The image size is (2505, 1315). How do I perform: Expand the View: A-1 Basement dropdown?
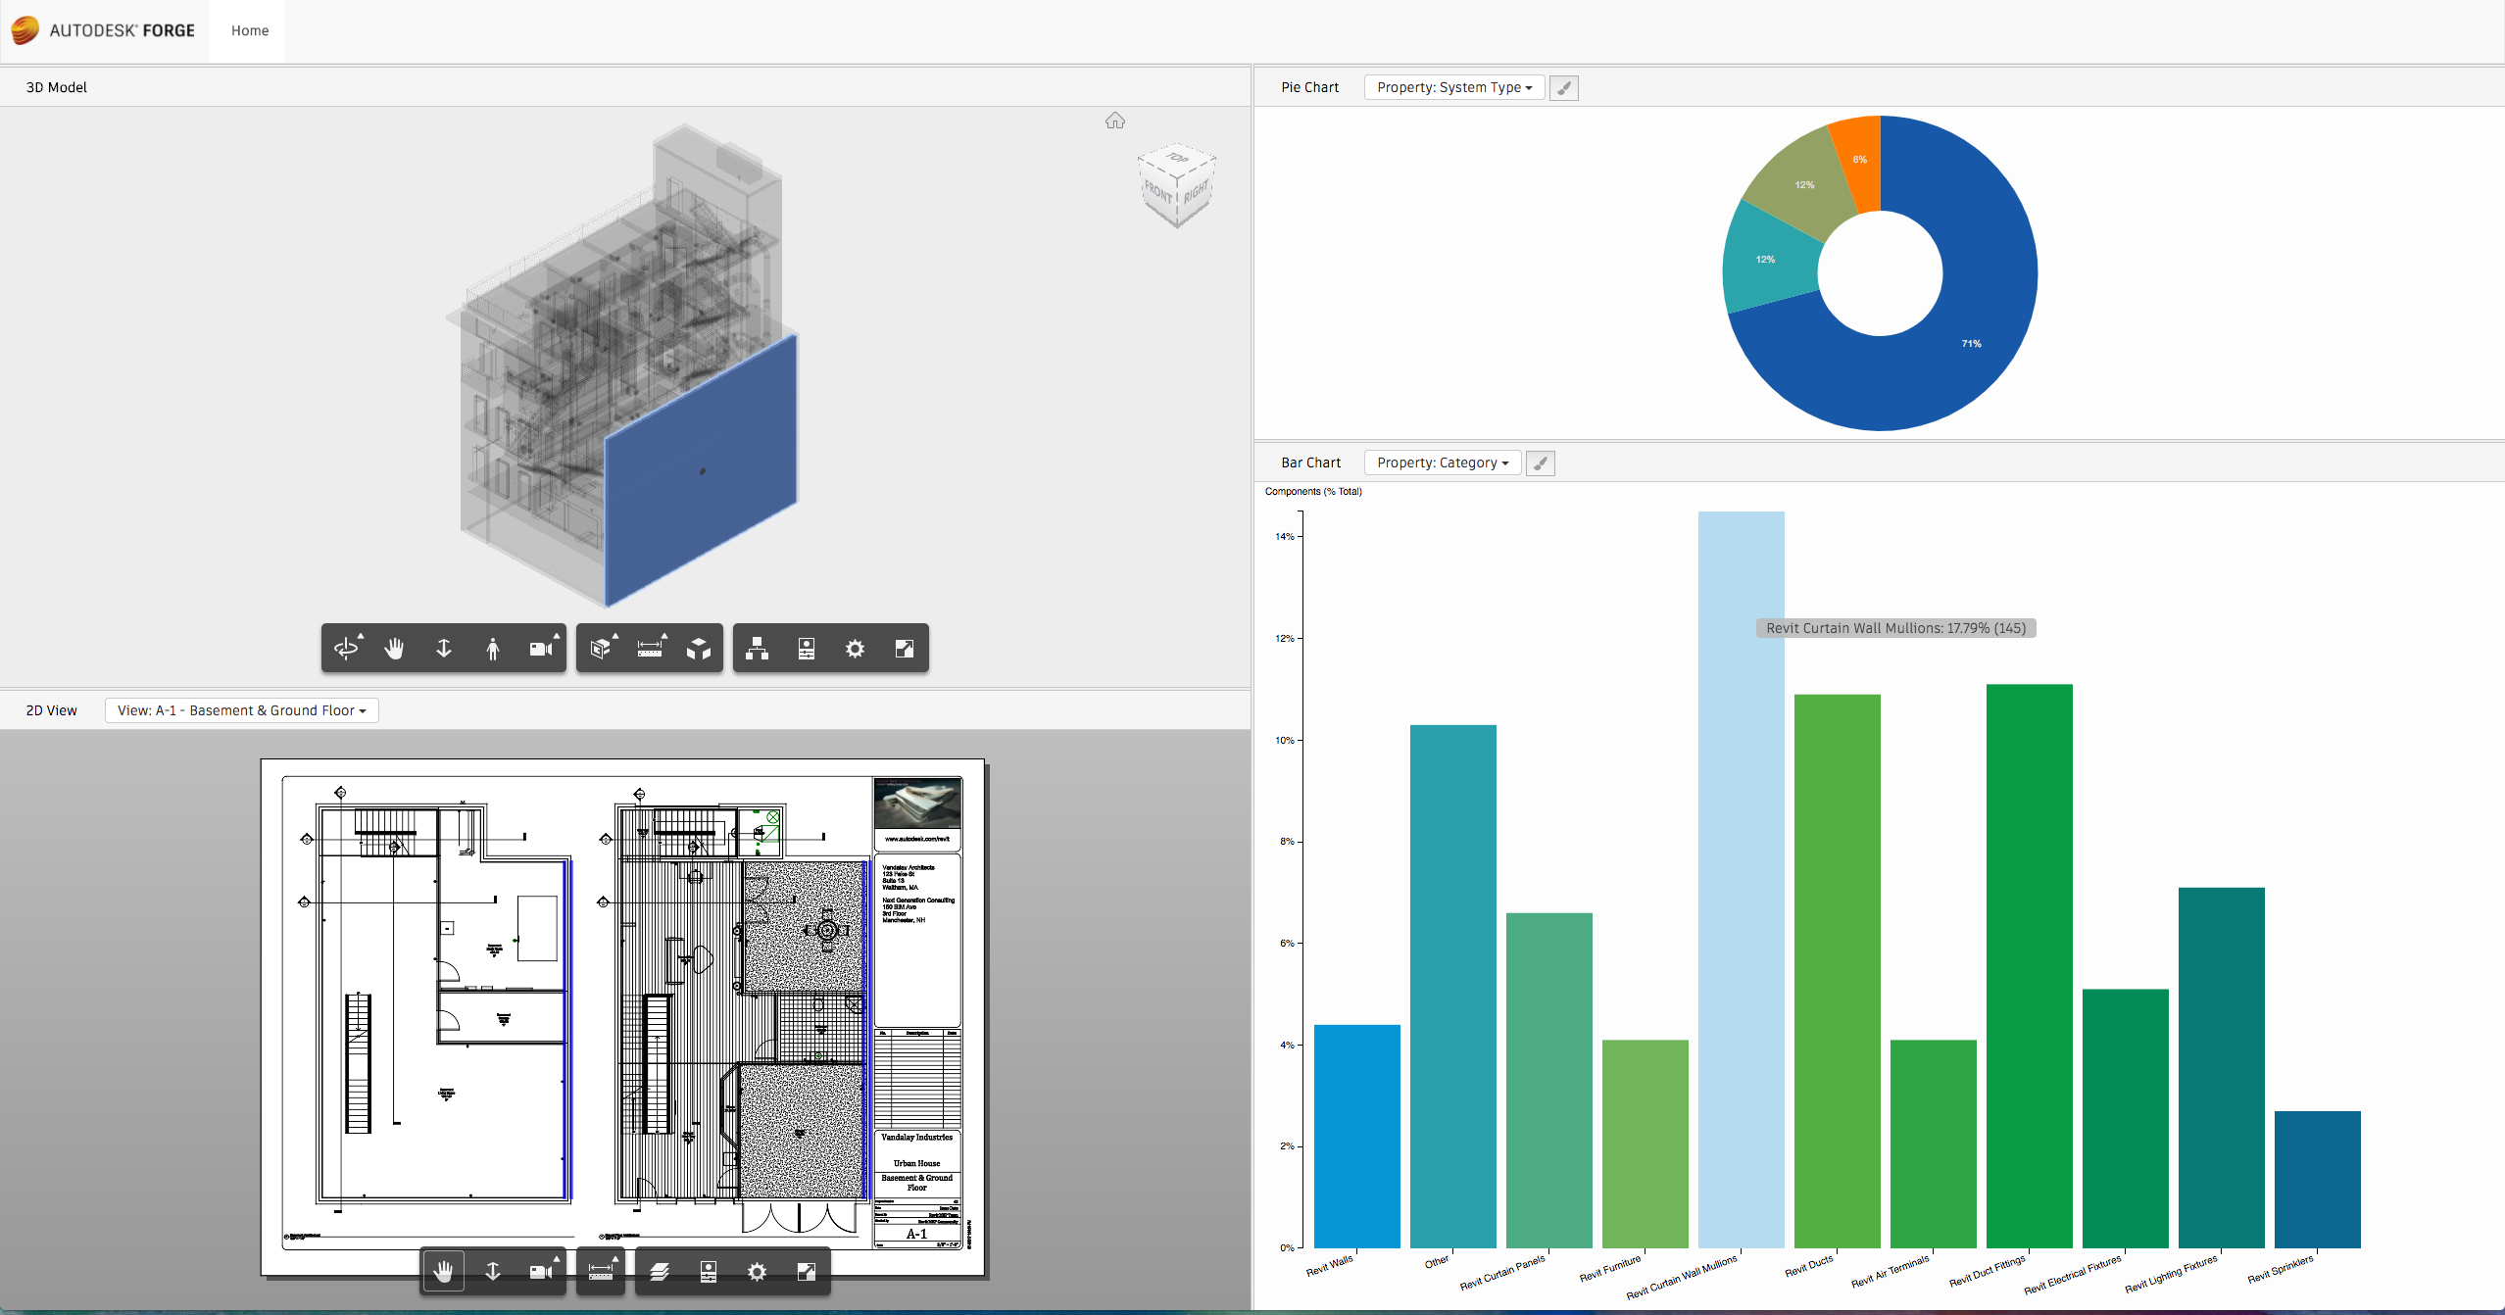(x=241, y=710)
